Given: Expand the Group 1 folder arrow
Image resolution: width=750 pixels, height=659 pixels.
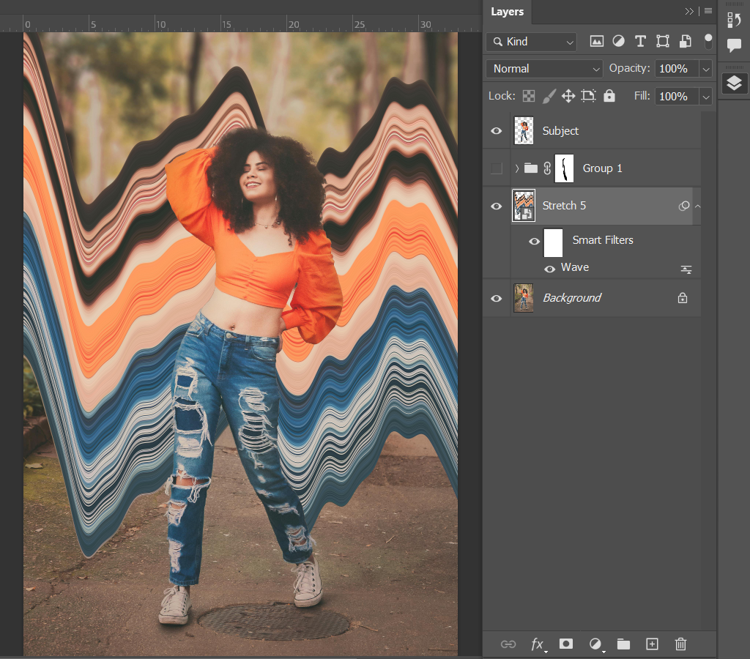Looking at the screenshot, I should pyautogui.click(x=517, y=168).
